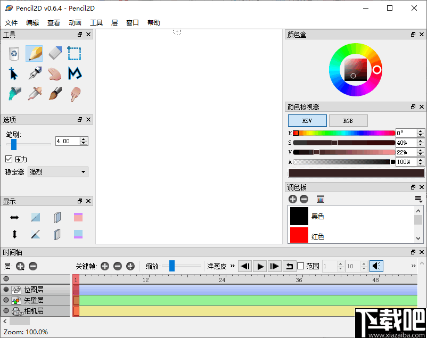Viewport: 427px width, 338px height.
Task: Select the Polyline tool
Action: pyautogui.click(x=74, y=73)
